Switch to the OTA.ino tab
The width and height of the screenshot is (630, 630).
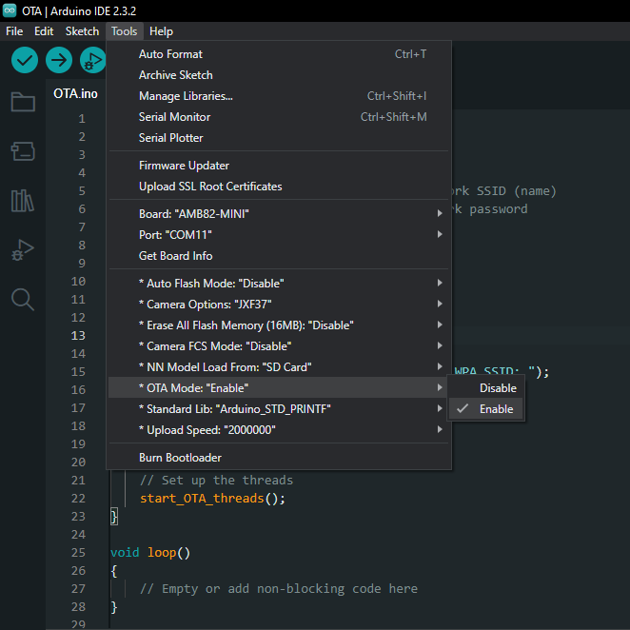75,93
